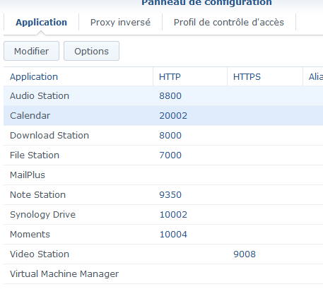Screen dimensions: 323x306
Task: Select the File Station row
Action: click(x=163, y=155)
